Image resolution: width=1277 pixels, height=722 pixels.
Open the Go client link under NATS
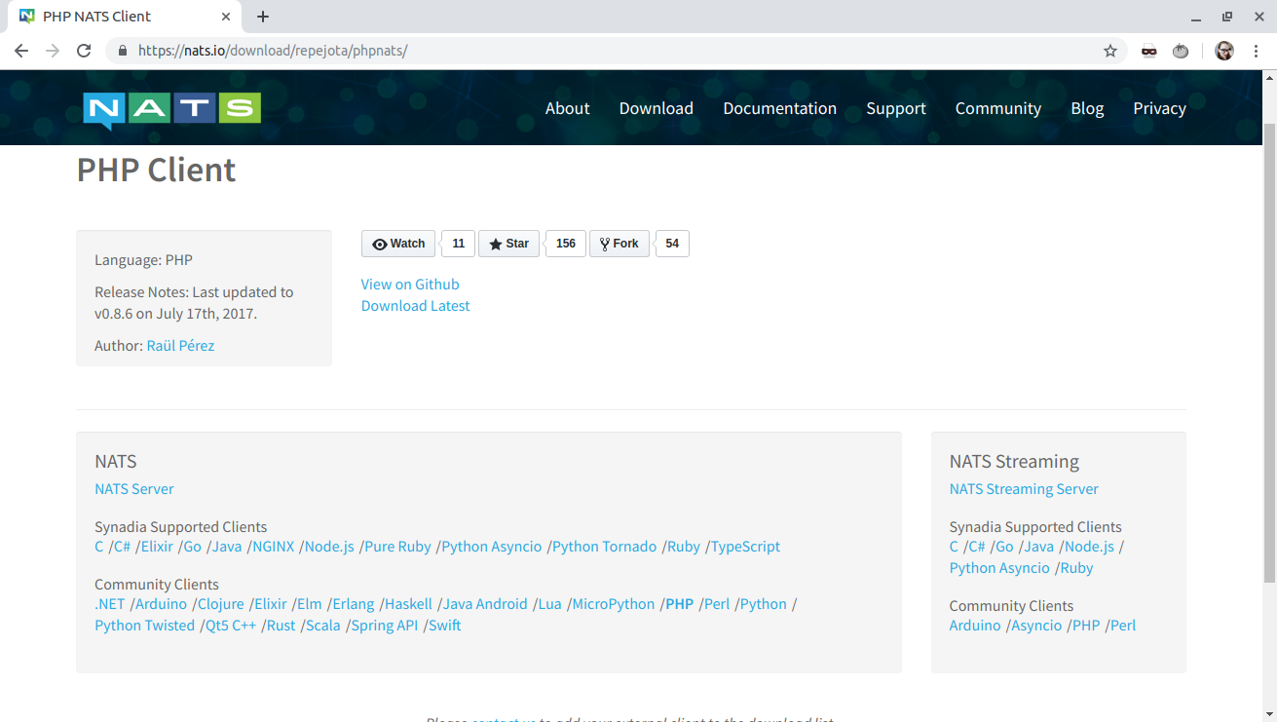(193, 547)
